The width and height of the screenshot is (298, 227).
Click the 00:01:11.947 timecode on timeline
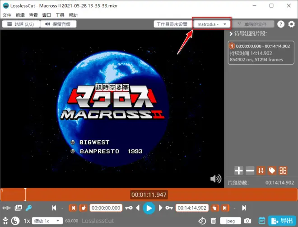[x=149, y=195]
